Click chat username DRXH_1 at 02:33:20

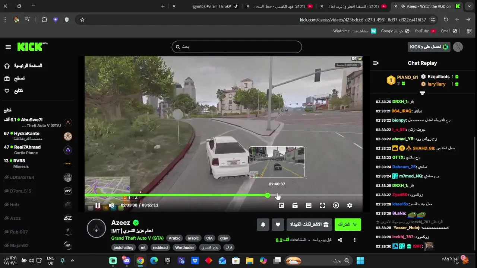400,102
